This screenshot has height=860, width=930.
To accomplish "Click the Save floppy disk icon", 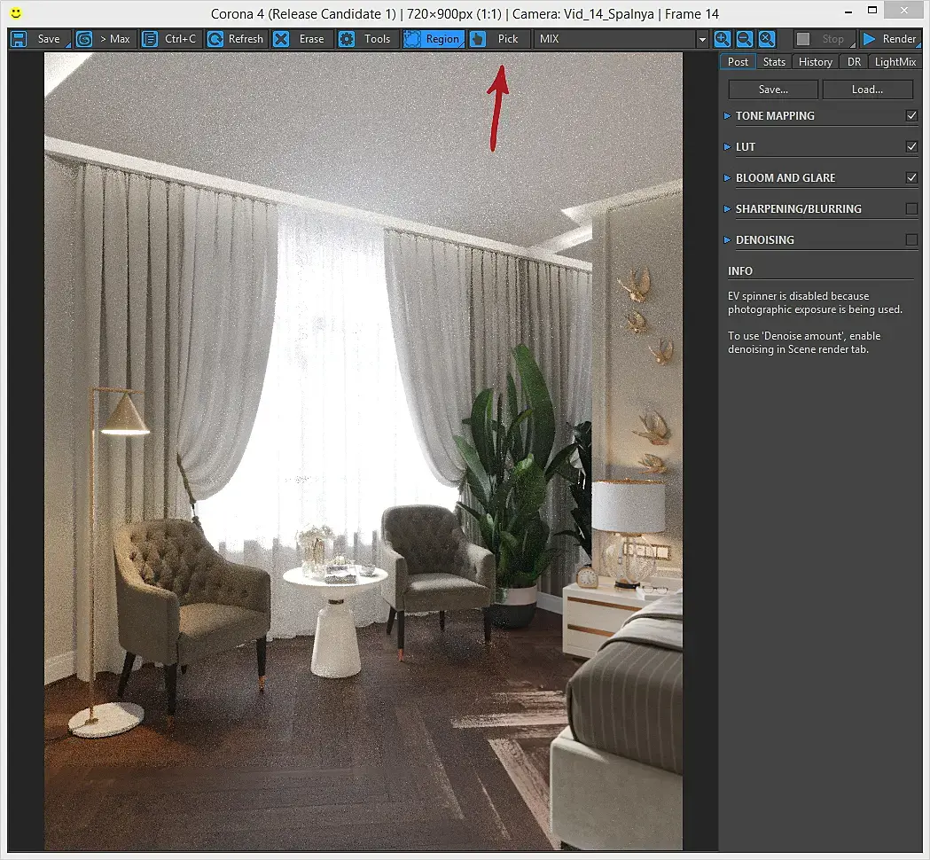I will (19, 39).
